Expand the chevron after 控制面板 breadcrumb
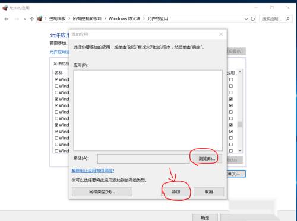Viewport: 297px width, 221px height. pyautogui.click(x=69, y=18)
